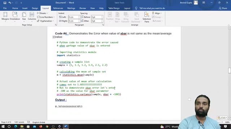231x129 pixels.
Task: Click English (India) language indicator
Action: 39,122
